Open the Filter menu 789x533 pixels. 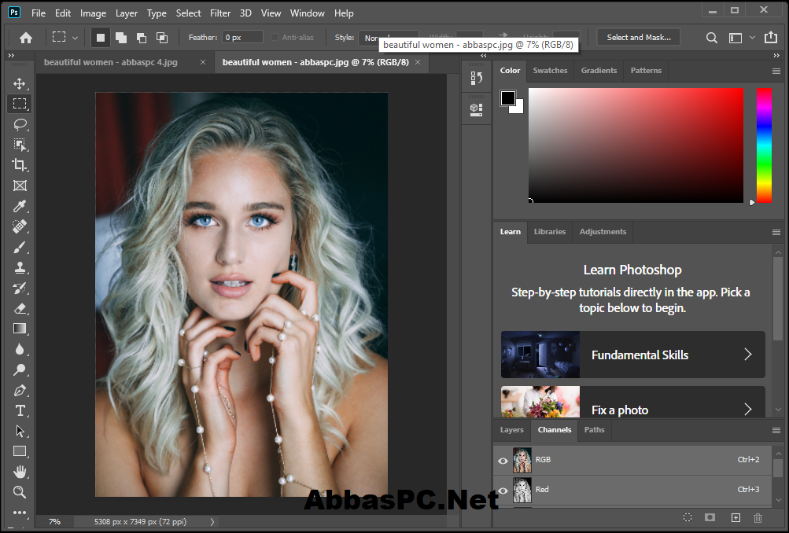219,13
